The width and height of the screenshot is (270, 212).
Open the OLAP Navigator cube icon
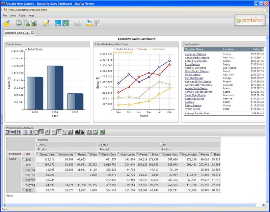8,132
